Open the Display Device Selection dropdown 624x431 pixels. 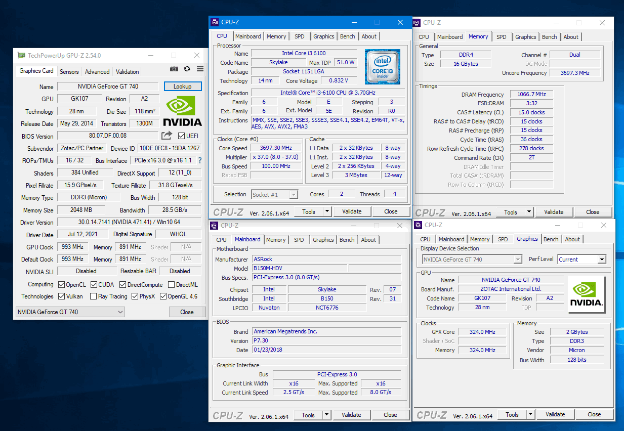point(472,260)
